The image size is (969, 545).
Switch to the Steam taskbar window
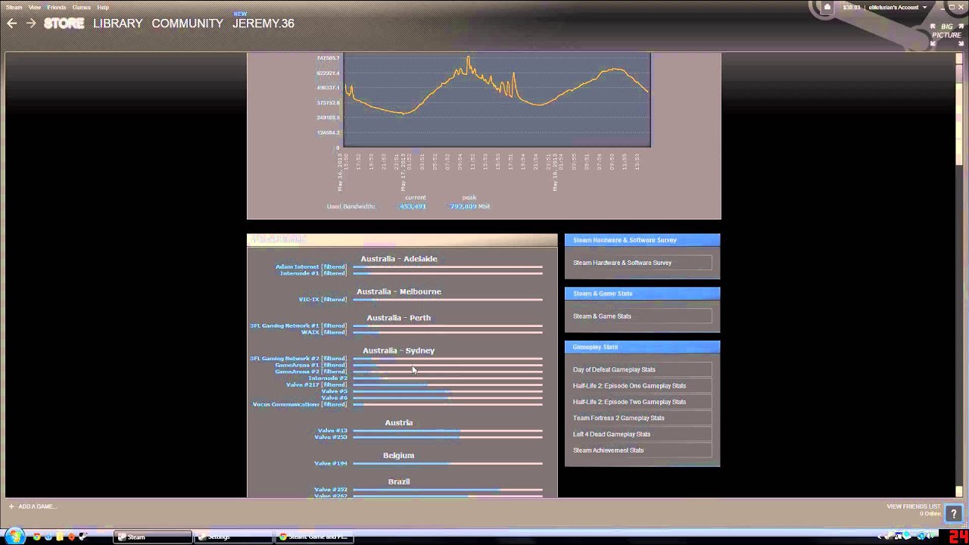click(x=152, y=537)
